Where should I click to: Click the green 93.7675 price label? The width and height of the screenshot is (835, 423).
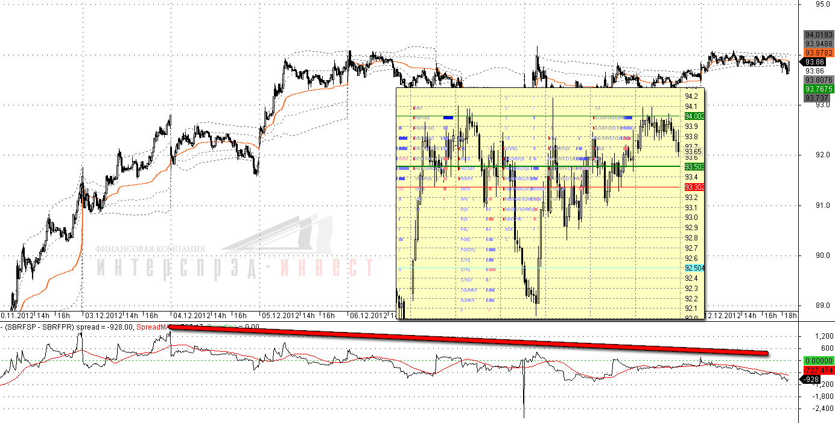[x=818, y=89]
